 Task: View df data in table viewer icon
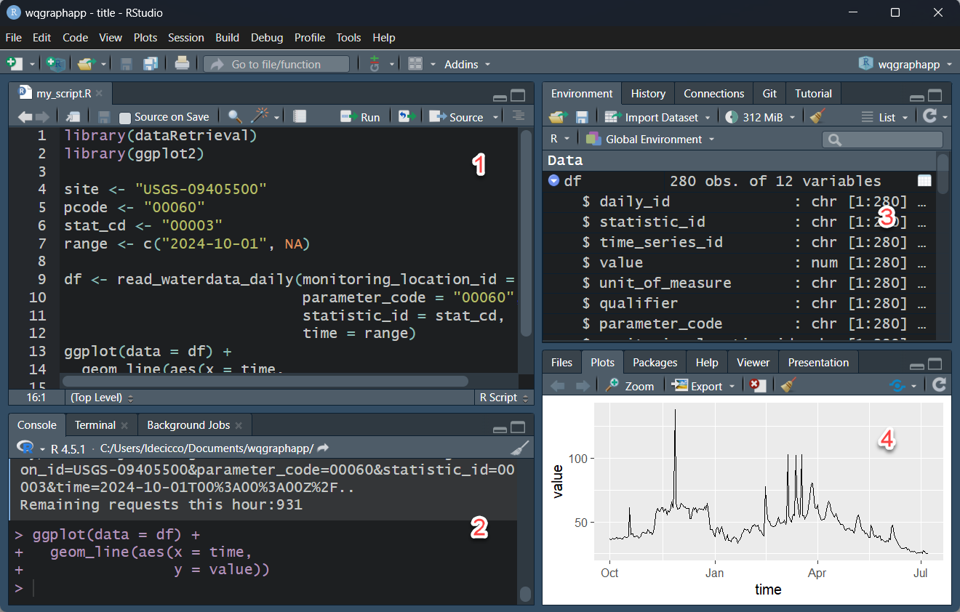coord(924,181)
